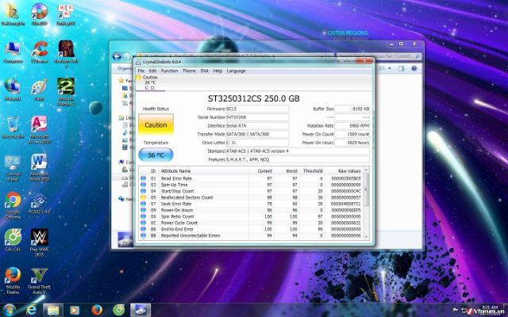Click Back button in Explorer window
Viewport: 508px width, 317px height.
pyautogui.click(x=117, y=56)
